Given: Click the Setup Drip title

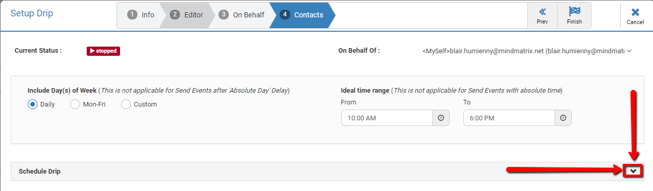Looking at the screenshot, I should pos(32,13).
